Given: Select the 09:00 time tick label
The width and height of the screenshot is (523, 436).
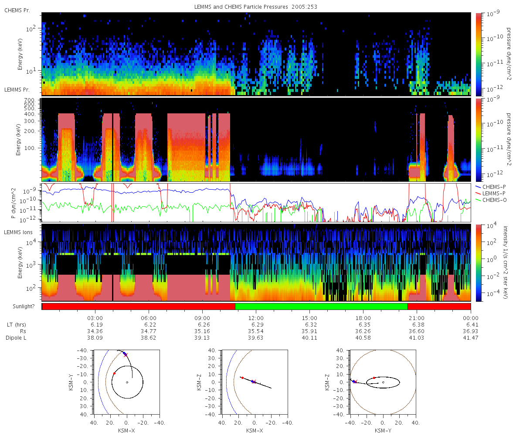Looking at the screenshot, I should pyautogui.click(x=203, y=318).
